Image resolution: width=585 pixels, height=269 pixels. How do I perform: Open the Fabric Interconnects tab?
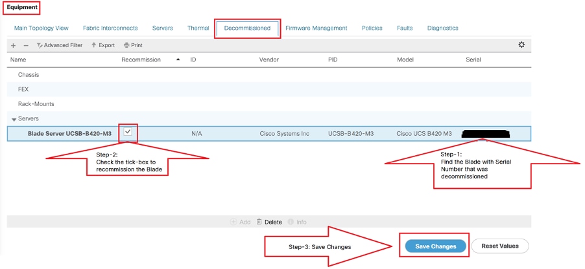[x=110, y=28]
